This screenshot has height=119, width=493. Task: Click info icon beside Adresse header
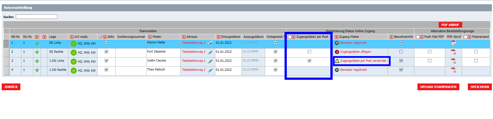click(184, 37)
